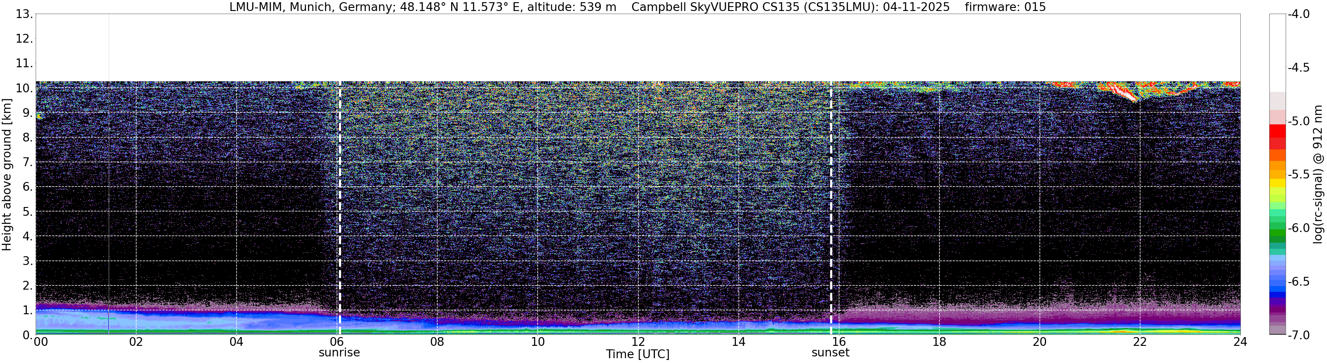Click the 'Height above ground [km]' axis label
The image size is (1327, 363).
(6, 175)
